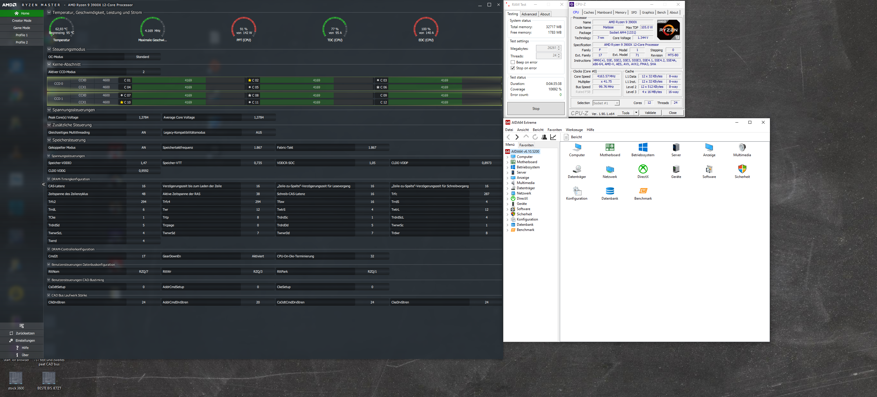877x397 pixels.
Task: Open the SPD tab in CPU-Z
Action: 634,12
